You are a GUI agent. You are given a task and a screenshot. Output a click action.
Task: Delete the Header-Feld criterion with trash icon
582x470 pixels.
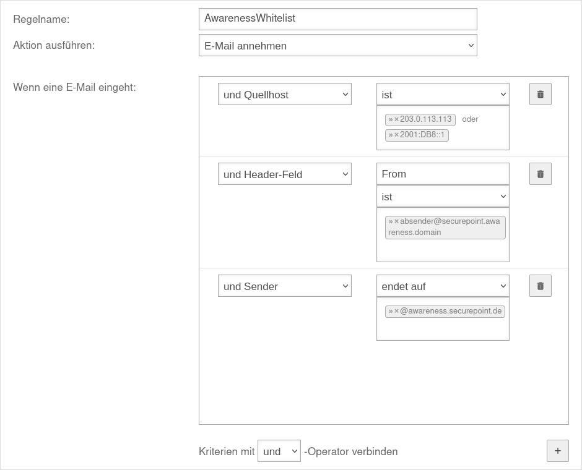(540, 174)
